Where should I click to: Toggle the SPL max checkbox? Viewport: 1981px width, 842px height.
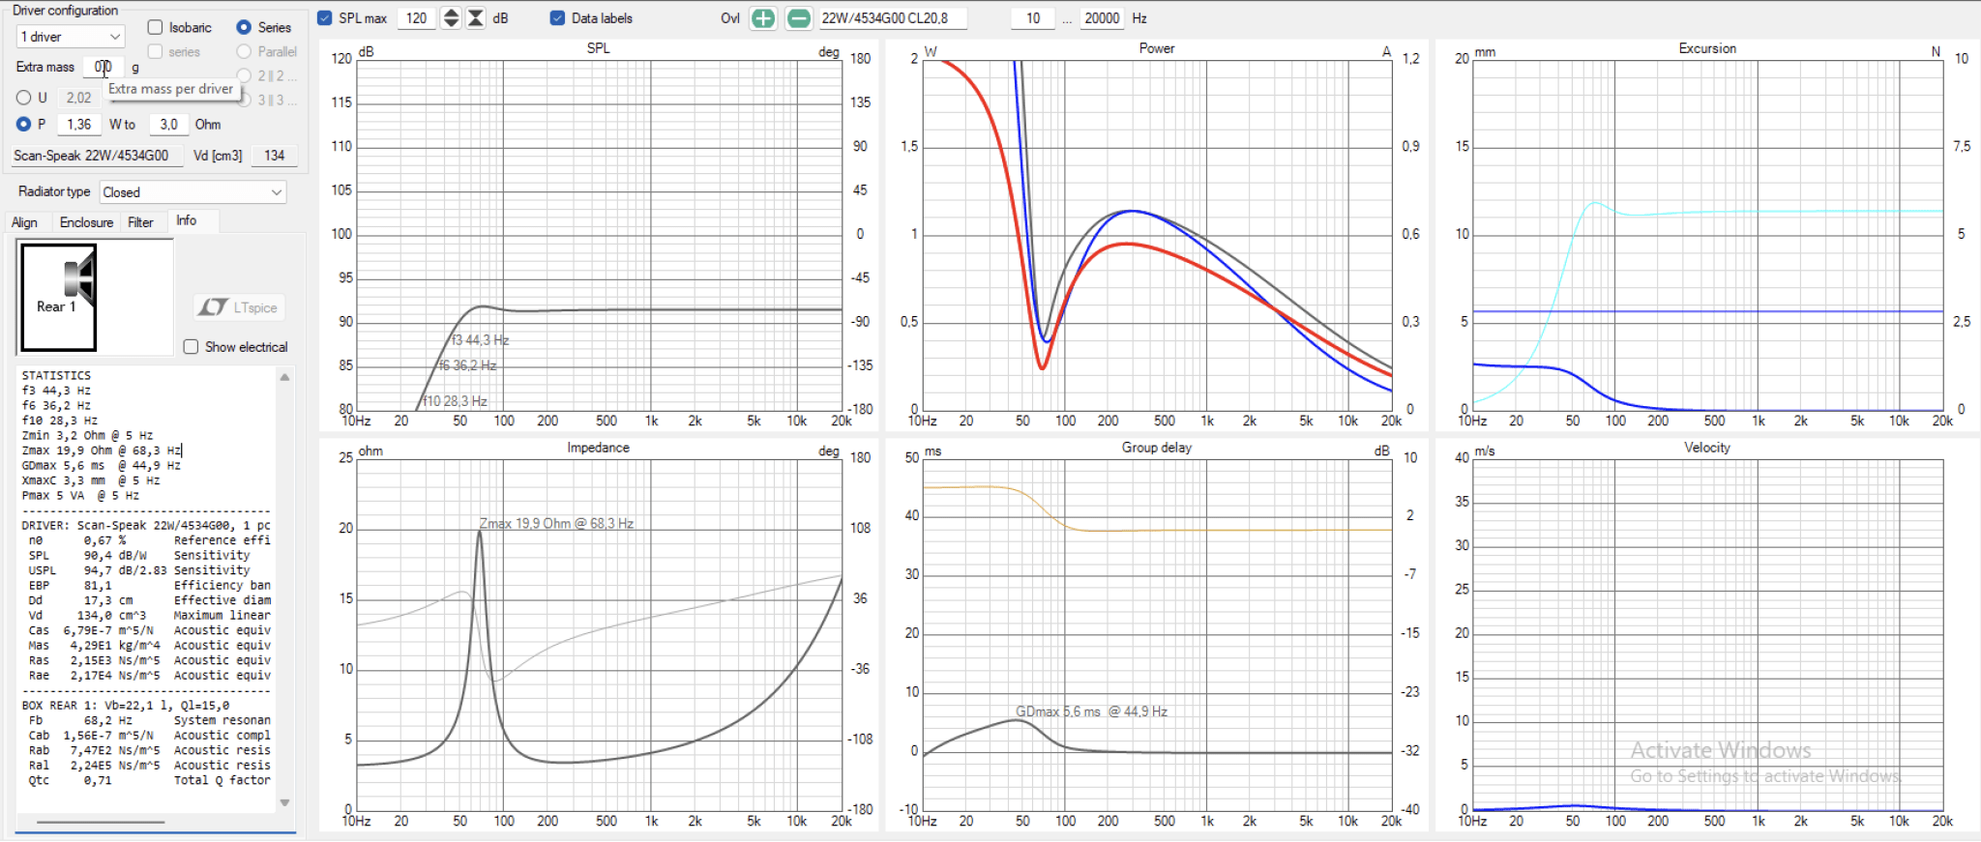click(325, 18)
